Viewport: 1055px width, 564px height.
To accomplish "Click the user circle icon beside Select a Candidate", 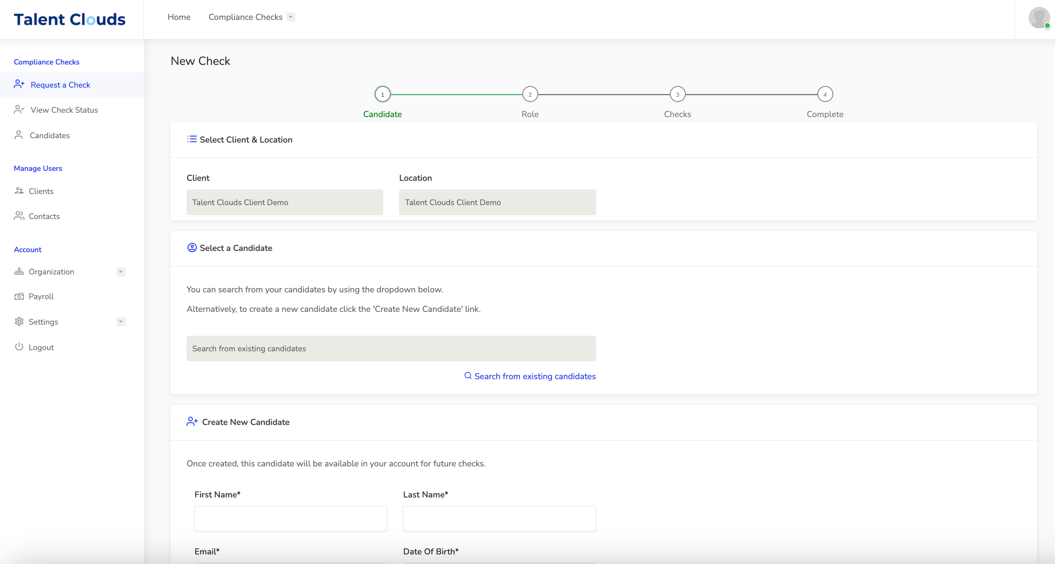I will coord(192,247).
